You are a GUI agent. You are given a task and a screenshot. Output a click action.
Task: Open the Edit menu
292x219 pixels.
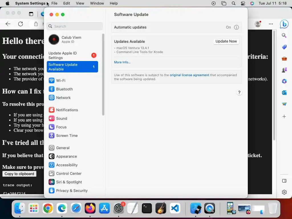coord(67,3)
